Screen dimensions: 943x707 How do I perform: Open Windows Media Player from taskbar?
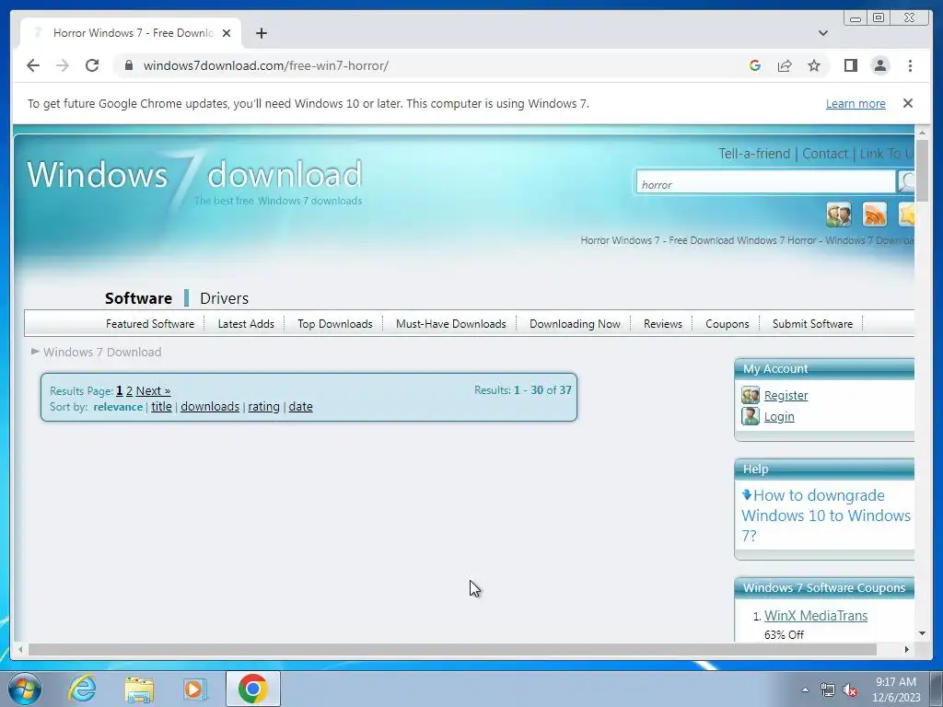coord(194,690)
